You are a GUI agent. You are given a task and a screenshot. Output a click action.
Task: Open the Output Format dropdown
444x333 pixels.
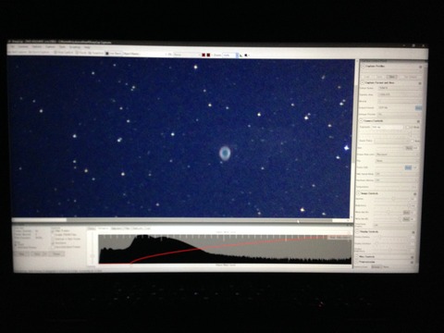(x=396, y=107)
